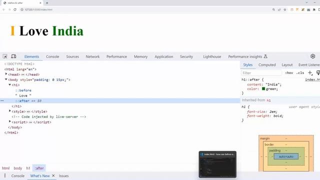Select body in the breadcrumb bar
The height and width of the screenshot is (180, 320).
[18, 168]
